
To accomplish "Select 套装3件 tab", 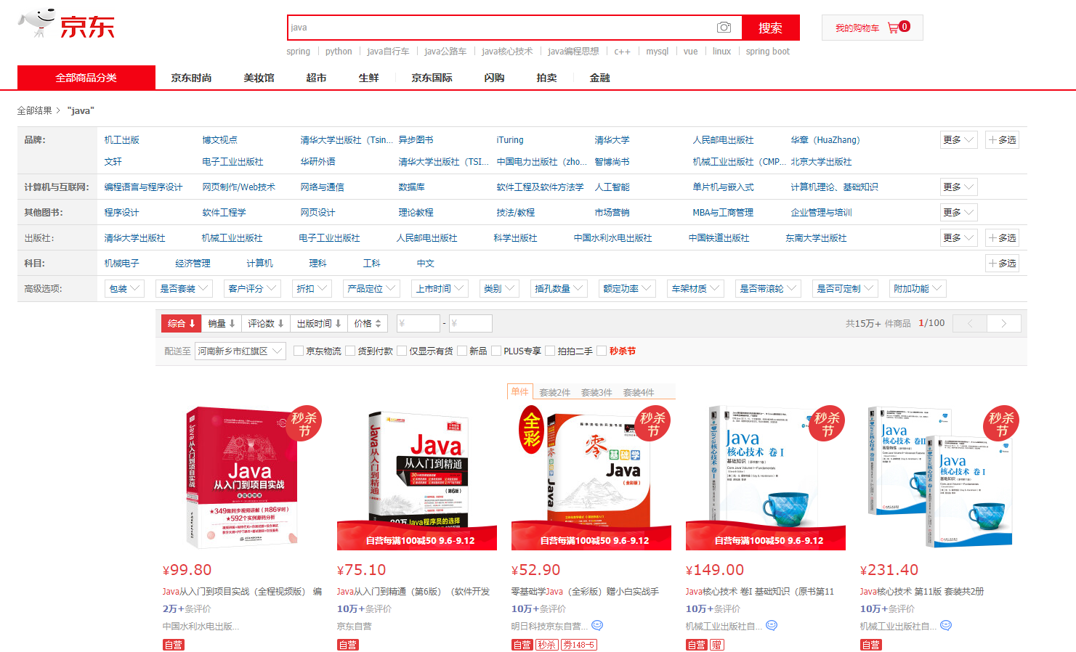I will tap(596, 392).
